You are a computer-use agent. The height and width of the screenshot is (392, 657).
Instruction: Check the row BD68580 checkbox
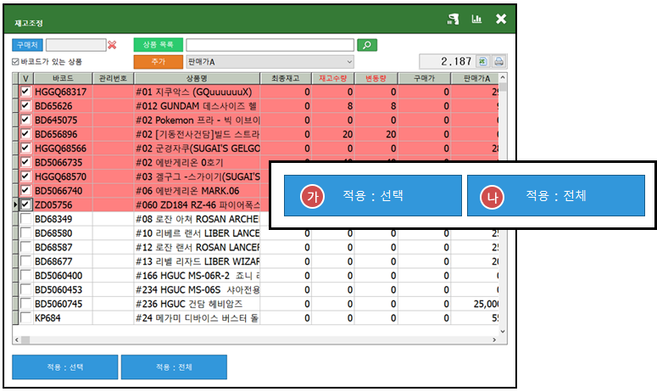[x=25, y=233]
